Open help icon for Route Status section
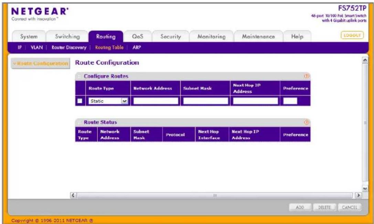 [x=307, y=122]
